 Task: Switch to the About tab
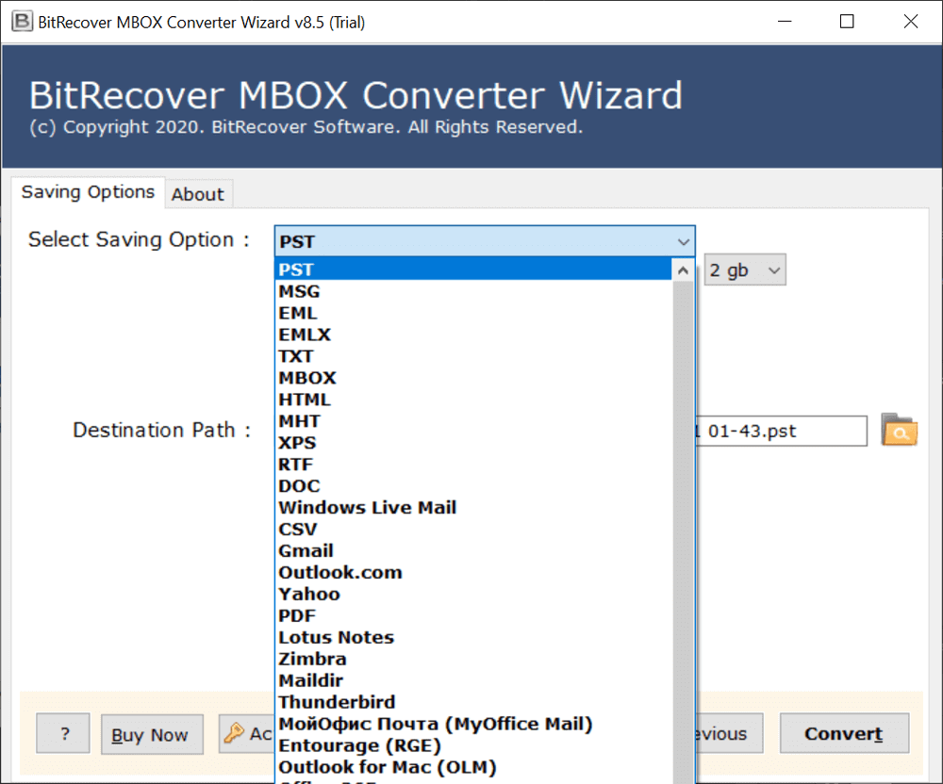(x=198, y=194)
